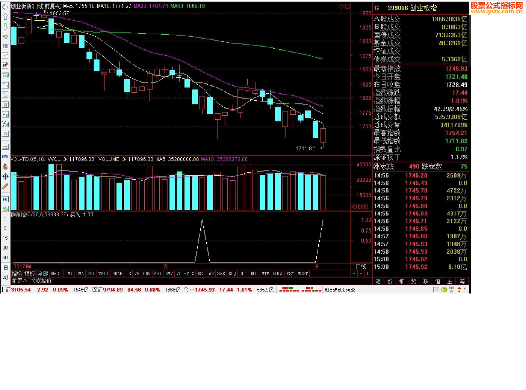Switch to 5-minute period
The width and height of the screenshot is (526, 390).
click(5, 228)
